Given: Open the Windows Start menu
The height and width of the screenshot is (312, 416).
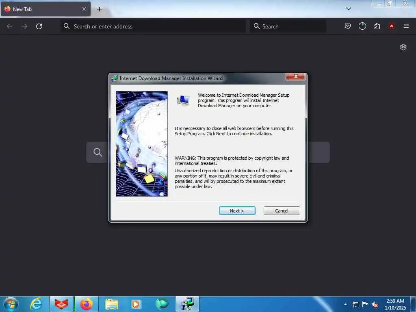Looking at the screenshot, I should click(11, 304).
